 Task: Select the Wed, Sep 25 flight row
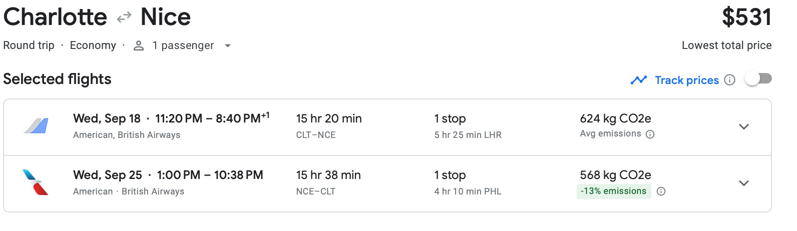168,175
